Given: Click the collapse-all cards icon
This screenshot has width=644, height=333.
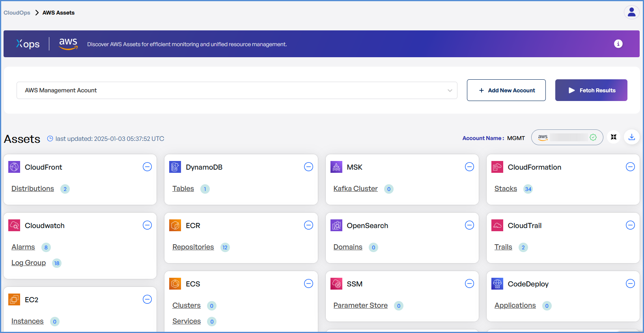Looking at the screenshot, I should pyautogui.click(x=613, y=137).
